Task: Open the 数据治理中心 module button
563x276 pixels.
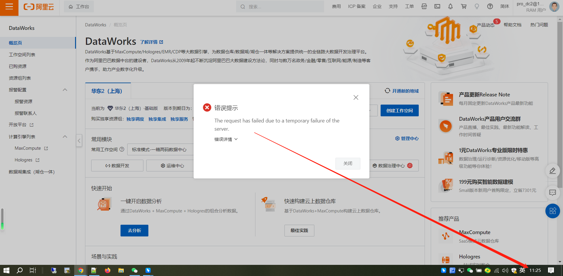Action: (394, 166)
